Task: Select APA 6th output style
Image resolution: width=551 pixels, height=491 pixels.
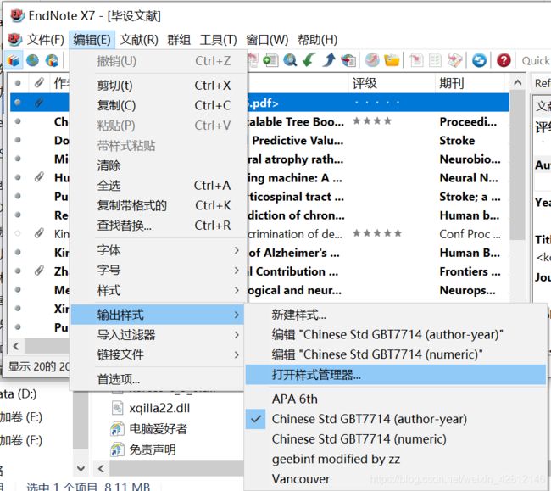Action: (x=395, y=399)
